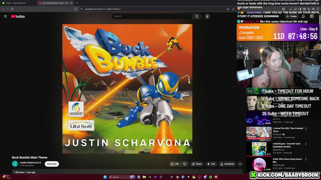Open 'I Joined The KKK' video thumbnail
Image resolution: width=321 pixels, height=180 pixels.
(x=259, y=134)
